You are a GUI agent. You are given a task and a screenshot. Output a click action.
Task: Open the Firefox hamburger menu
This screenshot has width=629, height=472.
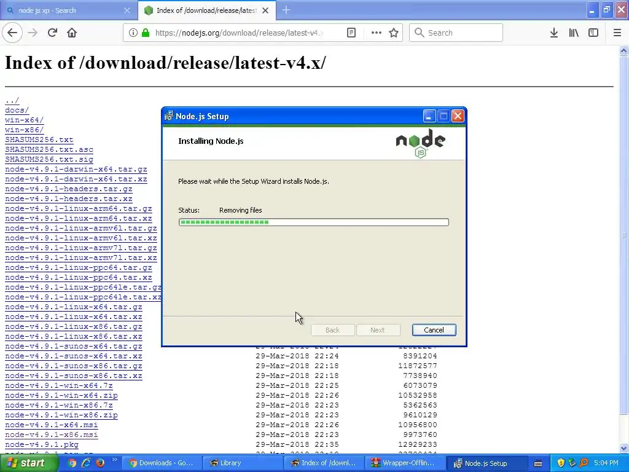coord(617,33)
